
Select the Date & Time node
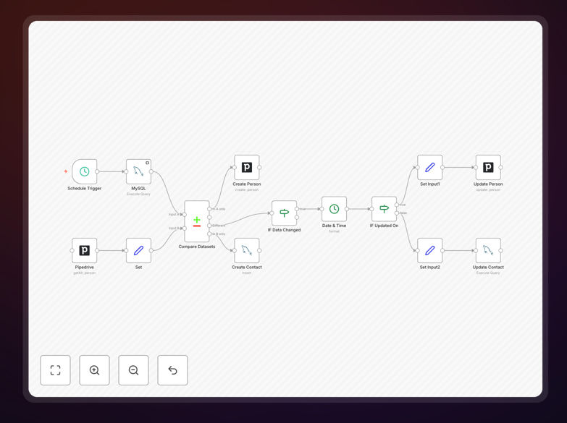(334, 209)
